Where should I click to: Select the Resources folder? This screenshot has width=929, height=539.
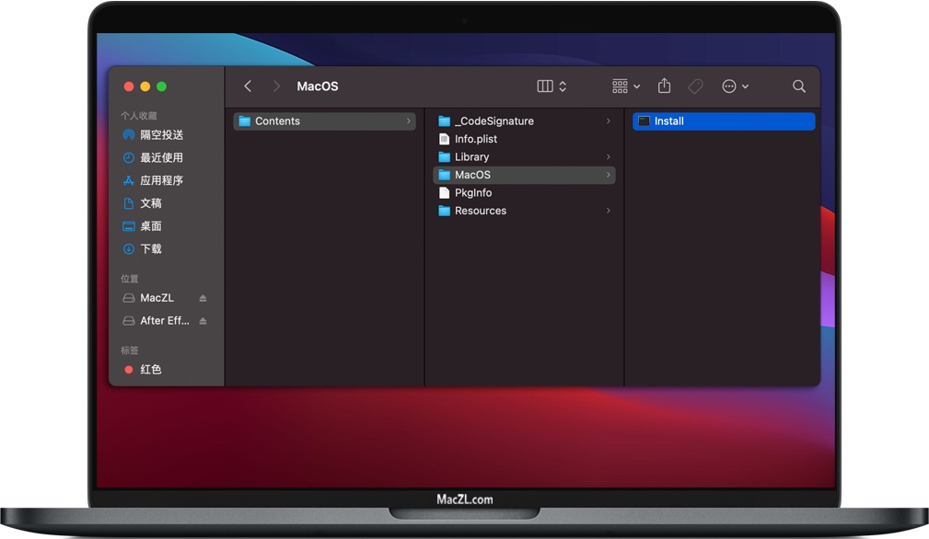(480, 211)
